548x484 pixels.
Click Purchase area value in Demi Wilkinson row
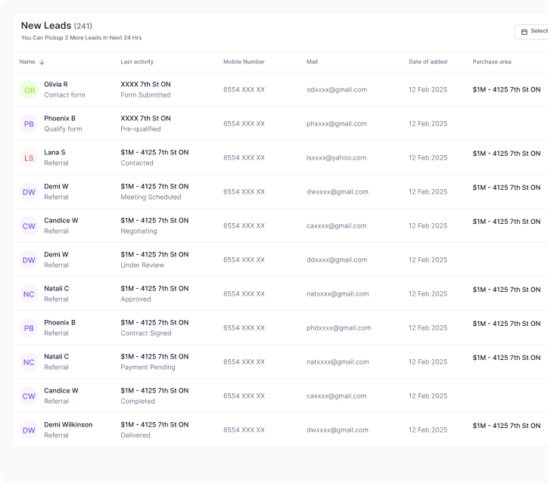pos(506,426)
